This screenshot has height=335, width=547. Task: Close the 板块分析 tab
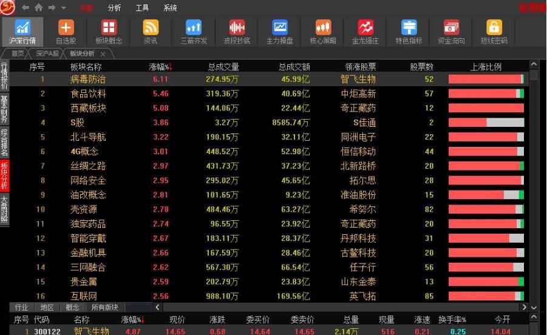point(103,53)
